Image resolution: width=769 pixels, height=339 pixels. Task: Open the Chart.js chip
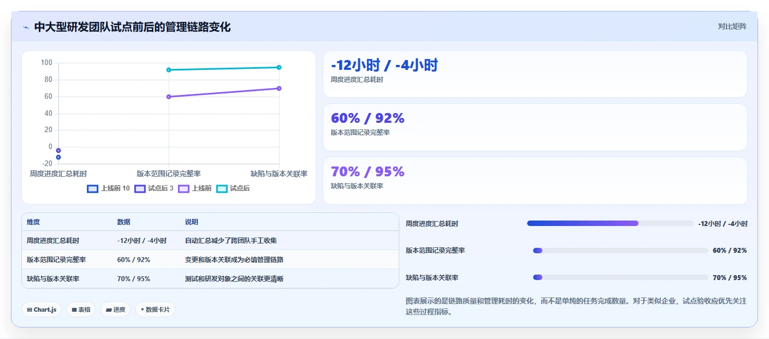click(x=42, y=310)
